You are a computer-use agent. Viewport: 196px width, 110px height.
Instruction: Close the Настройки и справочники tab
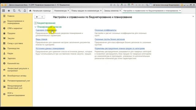pyautogui.click(x=180, y=11)
